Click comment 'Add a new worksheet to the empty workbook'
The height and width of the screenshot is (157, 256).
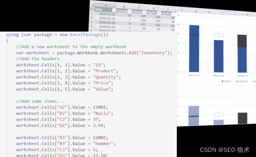71,47
